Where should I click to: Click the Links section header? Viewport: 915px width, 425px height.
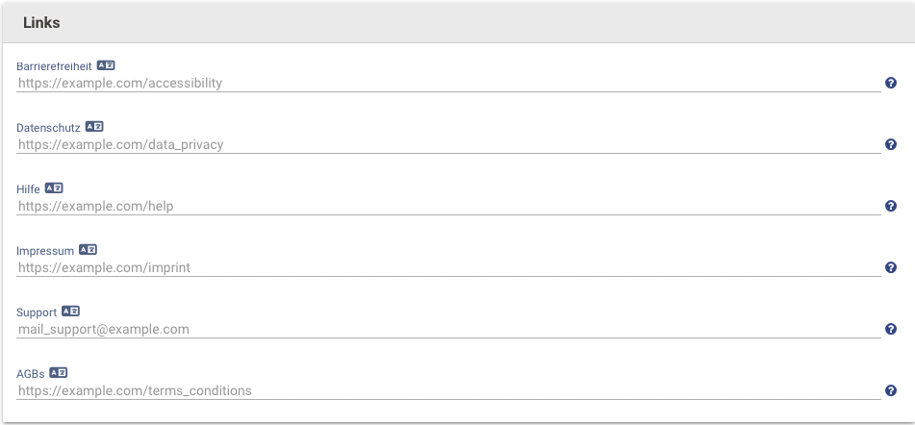tap(458, 23)
